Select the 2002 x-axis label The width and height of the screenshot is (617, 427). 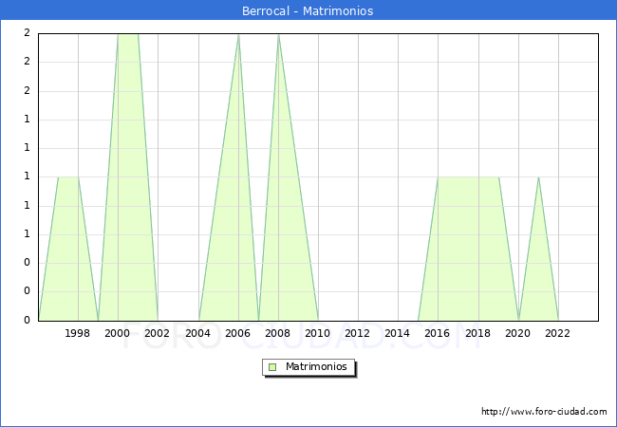point(157,333)
